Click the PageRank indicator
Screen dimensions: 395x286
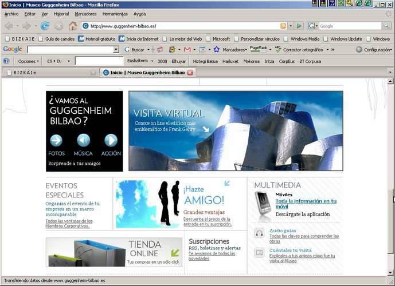[x=259, y=49]
